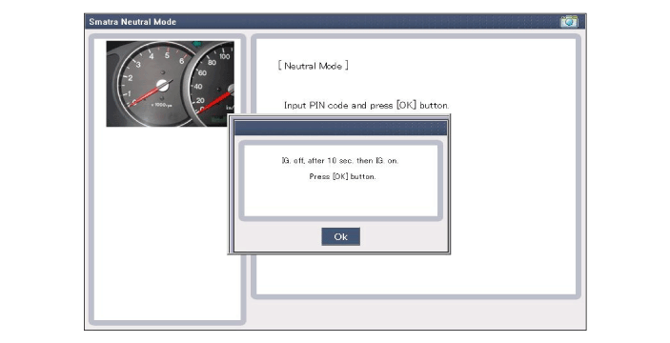Click the '[ Neutral Mode ]' heading
This screenshot has width=670, height=343.
(x=314, y=66)
